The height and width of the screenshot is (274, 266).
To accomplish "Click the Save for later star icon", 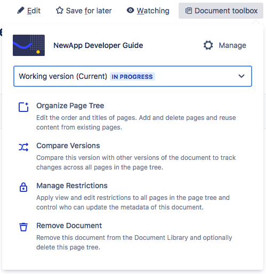I will (60, 10).
